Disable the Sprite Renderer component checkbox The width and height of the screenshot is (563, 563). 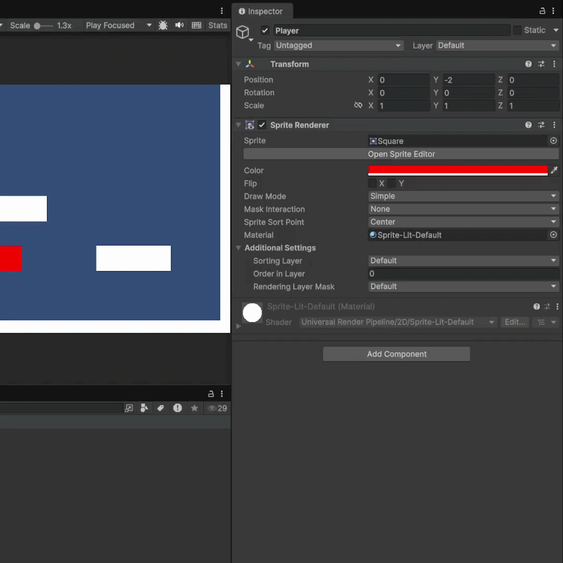[x=262, y=125]
